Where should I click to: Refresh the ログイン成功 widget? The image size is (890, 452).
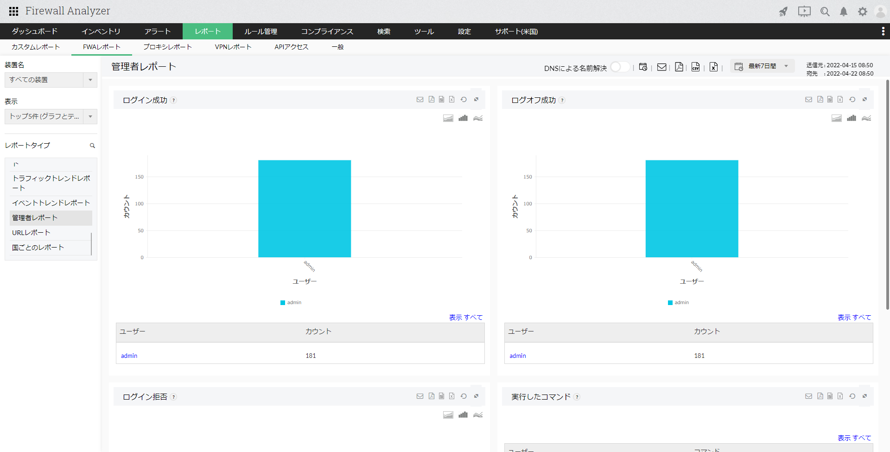tap(464, 99)
